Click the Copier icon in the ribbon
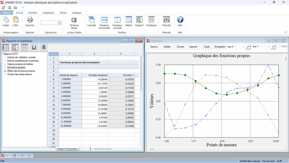The width and height of the screenshot is (289, 163). [x=6, y=20]
